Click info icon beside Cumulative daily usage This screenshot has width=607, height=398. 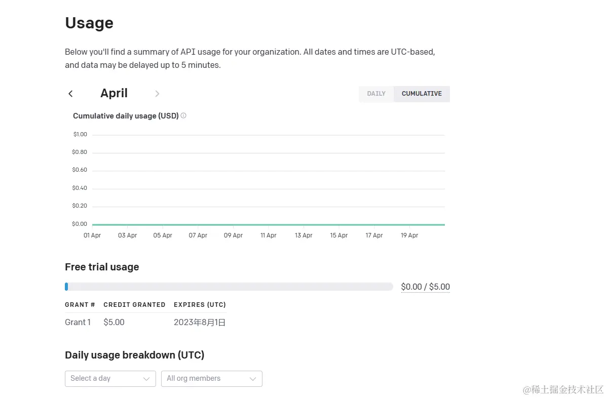point(183,115)
